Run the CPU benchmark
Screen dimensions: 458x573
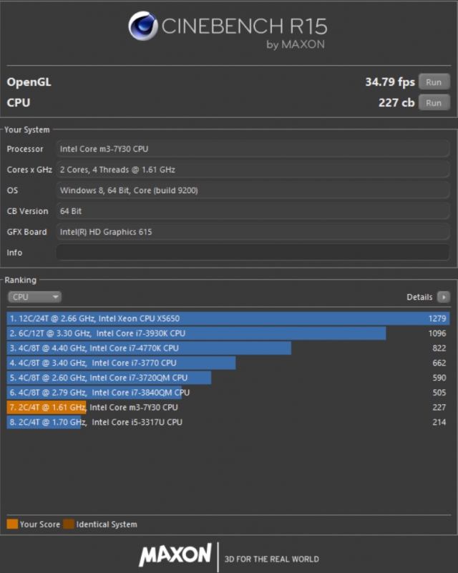[434, 103]
